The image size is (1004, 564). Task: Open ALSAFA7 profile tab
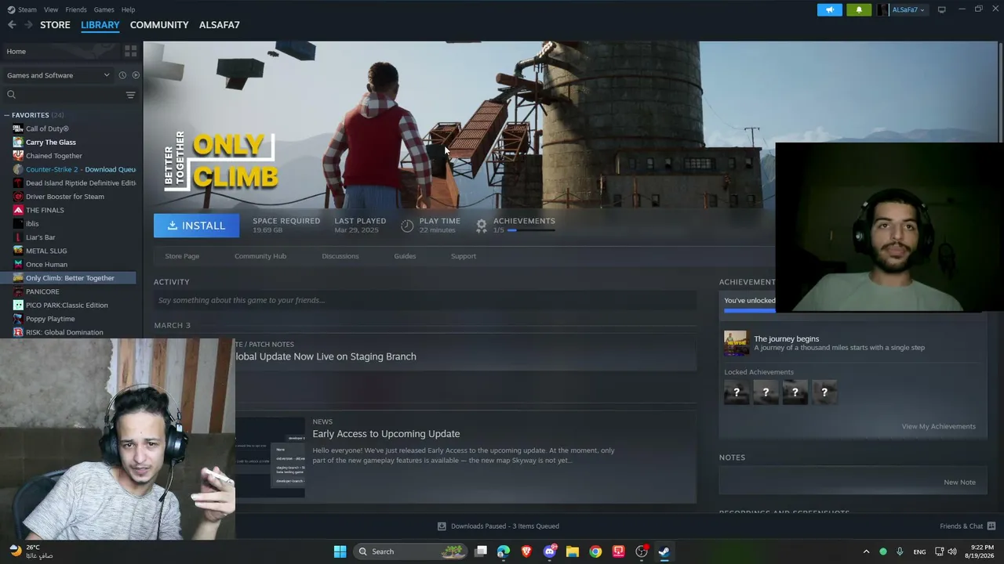[220, 25]
